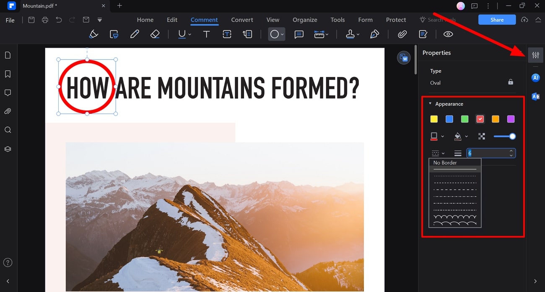Image resolution: width=545 pixels, height=292 pixels.
Task: Select the typewriter text comment tool
Action: click(x=206, y=34)
